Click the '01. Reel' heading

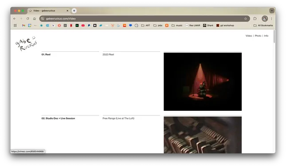(46, 54)
